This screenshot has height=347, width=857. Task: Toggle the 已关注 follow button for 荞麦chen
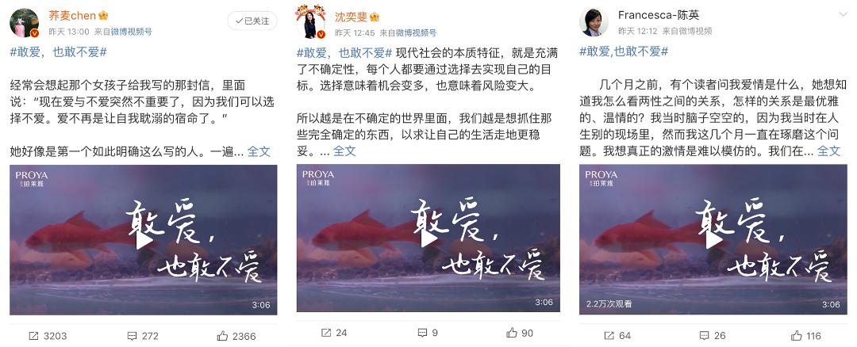tap(252, 21)
